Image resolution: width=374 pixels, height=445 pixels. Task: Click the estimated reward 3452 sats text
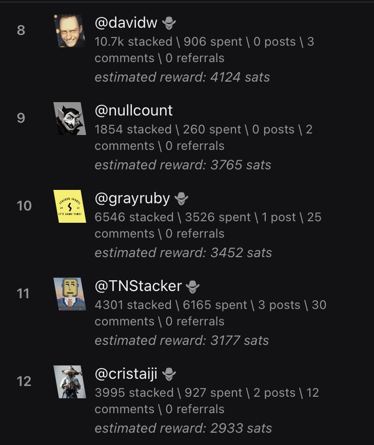(183, 253)
